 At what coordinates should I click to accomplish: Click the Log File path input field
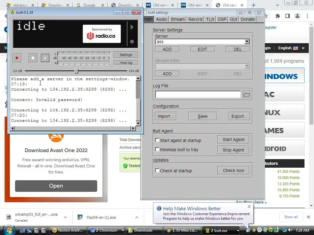coord(198,95)
